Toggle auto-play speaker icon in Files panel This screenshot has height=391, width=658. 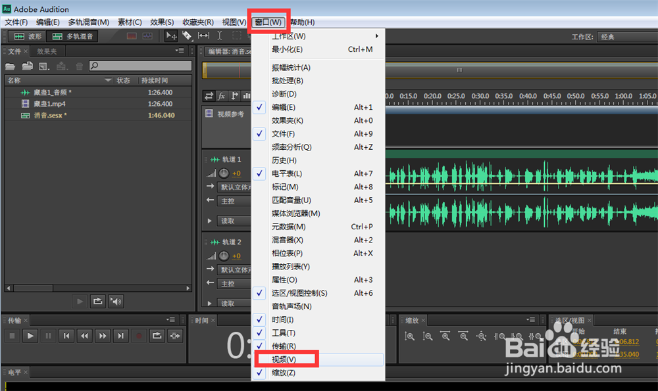[116, 302]
